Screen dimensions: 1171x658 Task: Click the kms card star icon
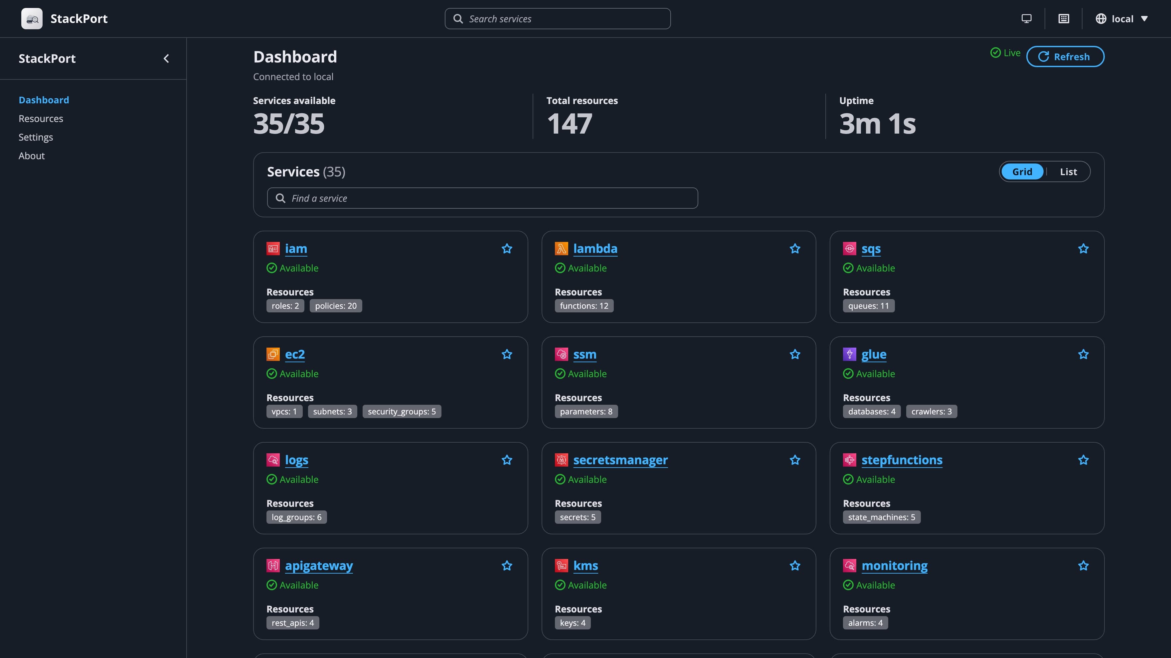click(795, 566)
